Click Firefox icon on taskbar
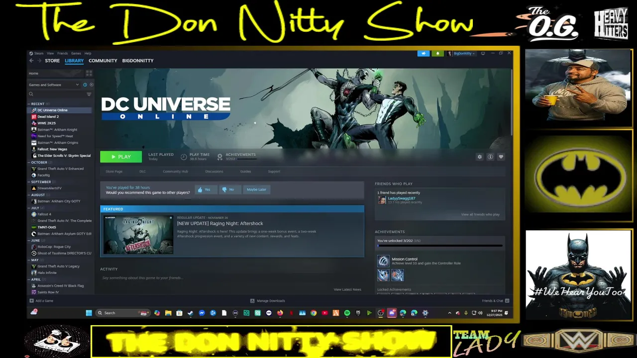Image resolution: width=637 pixels, height=358 pixels. pyautogui.click(x=280, y=313)
